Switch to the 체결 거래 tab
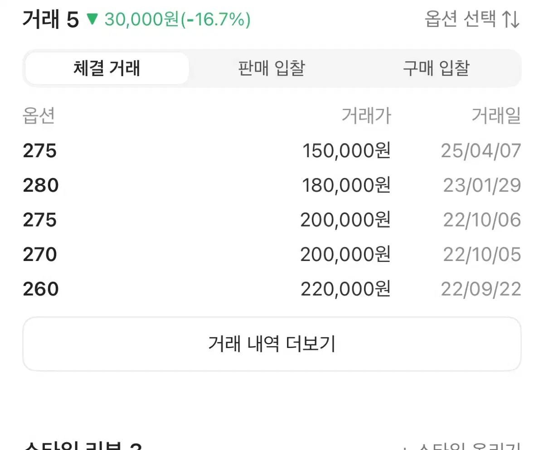Viewport: 544px width, 450px height. click(x=107, y=68)
